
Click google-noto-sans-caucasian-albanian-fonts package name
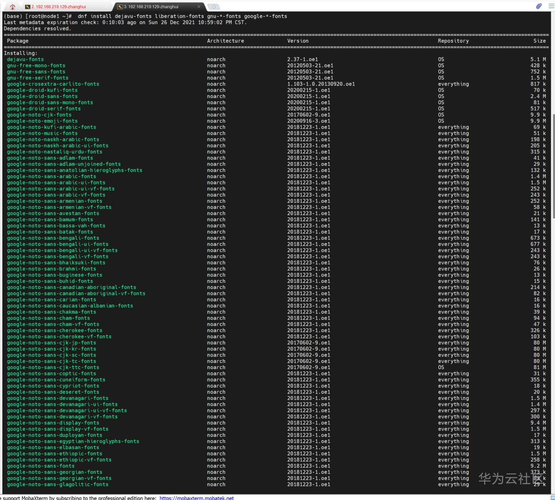pyautogui.click(x=70, y=306)
